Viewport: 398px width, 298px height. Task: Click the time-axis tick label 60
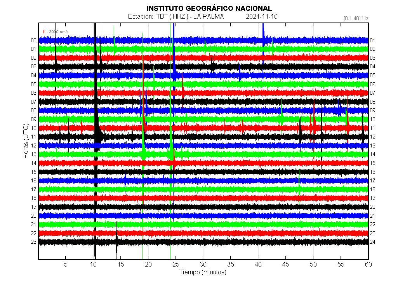click(x=368, y=264)
